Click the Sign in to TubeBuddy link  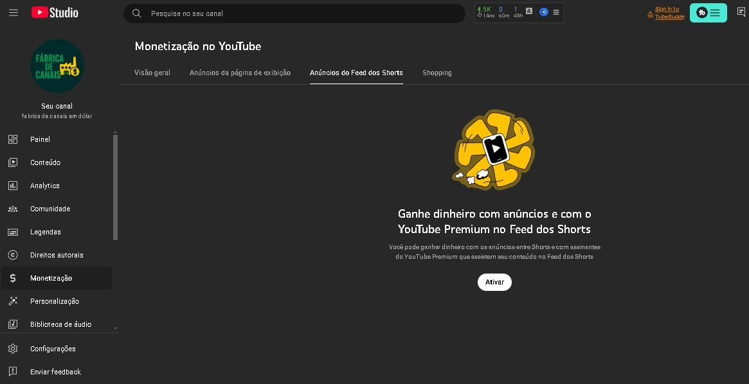click(670, 13)
